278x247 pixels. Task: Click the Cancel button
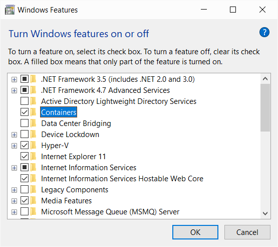click(247, 232)
